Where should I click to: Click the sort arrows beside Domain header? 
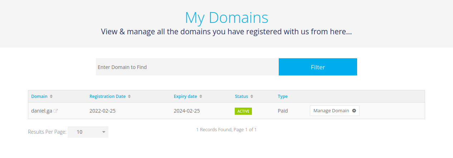pyautogui.click(x=51, y=97)
